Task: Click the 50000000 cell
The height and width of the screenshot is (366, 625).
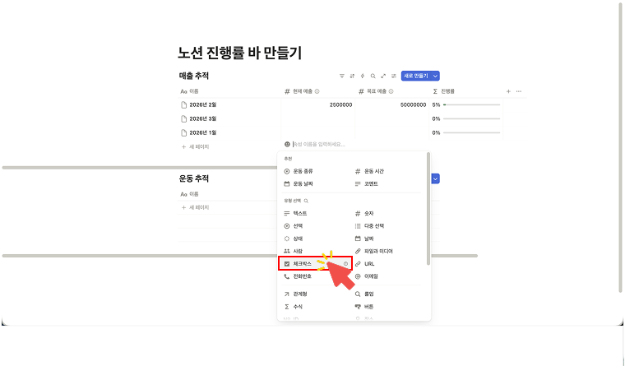Action: coord(391,104)
